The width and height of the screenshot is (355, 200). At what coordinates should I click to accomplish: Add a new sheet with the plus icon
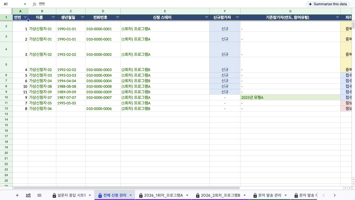(x=17, y=195)
